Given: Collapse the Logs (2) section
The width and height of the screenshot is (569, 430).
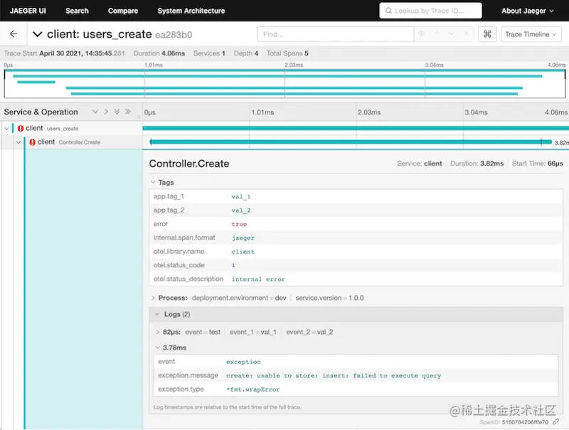Looking at the screenshot, I should 356,314.
